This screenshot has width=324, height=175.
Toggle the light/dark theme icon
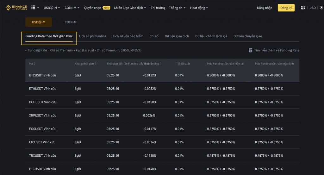321,8
